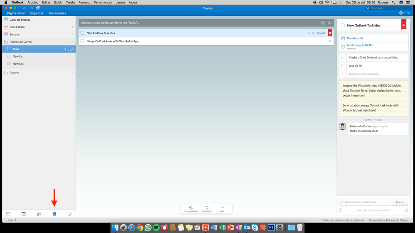Open the Tasks clipboard view icon
415x233 pixels.
(x=54, y=214)
